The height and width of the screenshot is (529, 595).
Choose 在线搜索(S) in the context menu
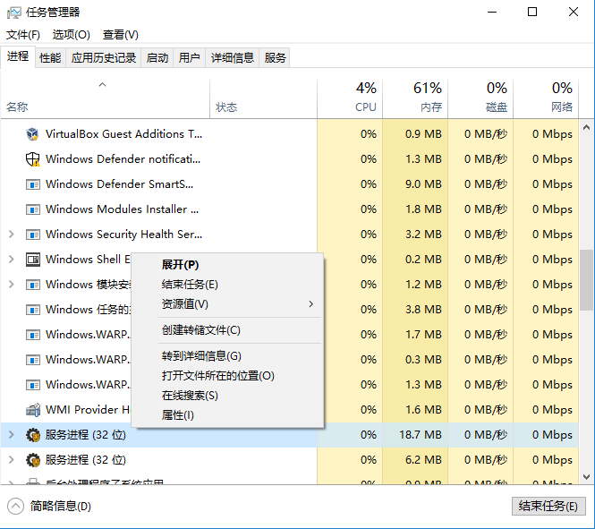click(x=227, y=396)
